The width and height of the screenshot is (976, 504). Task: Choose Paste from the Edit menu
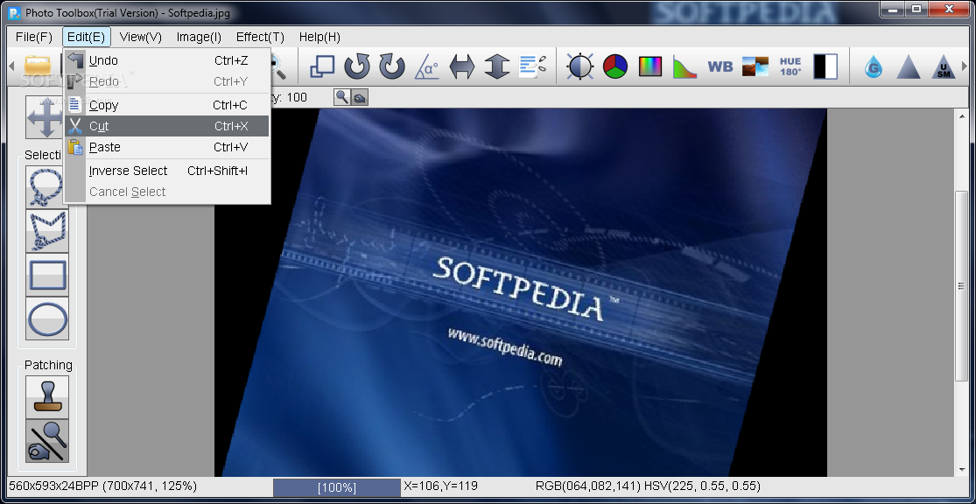167,148
